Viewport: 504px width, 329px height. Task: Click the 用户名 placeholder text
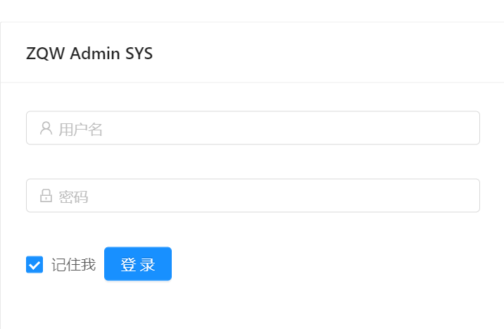[80, 130]
